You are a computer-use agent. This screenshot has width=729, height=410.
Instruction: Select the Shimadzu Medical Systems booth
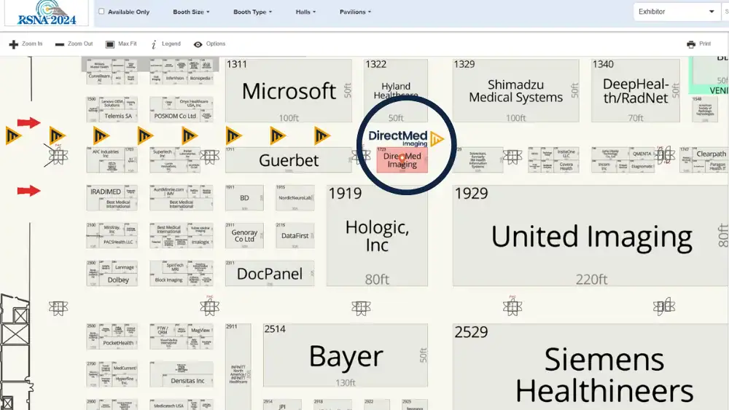[515, 90]
